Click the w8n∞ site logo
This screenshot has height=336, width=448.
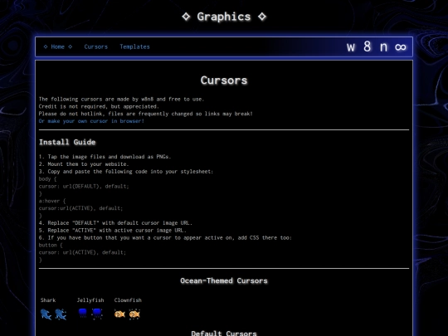(377, 46)
